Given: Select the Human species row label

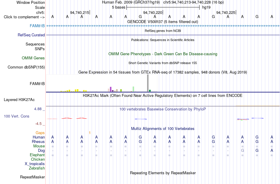Looking at the screenshot, I should click(x=39, y=137).
